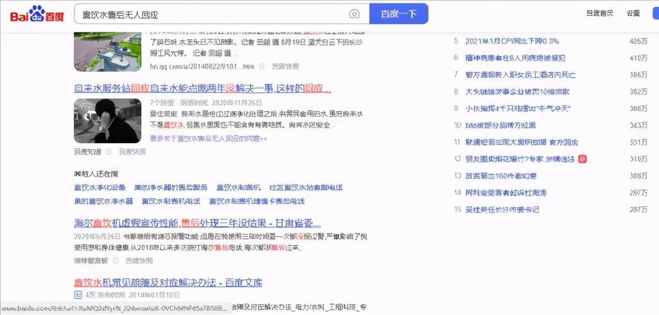Open the 设置 menu in header
The width and height of the screenshot is (659, 315).
633,13
